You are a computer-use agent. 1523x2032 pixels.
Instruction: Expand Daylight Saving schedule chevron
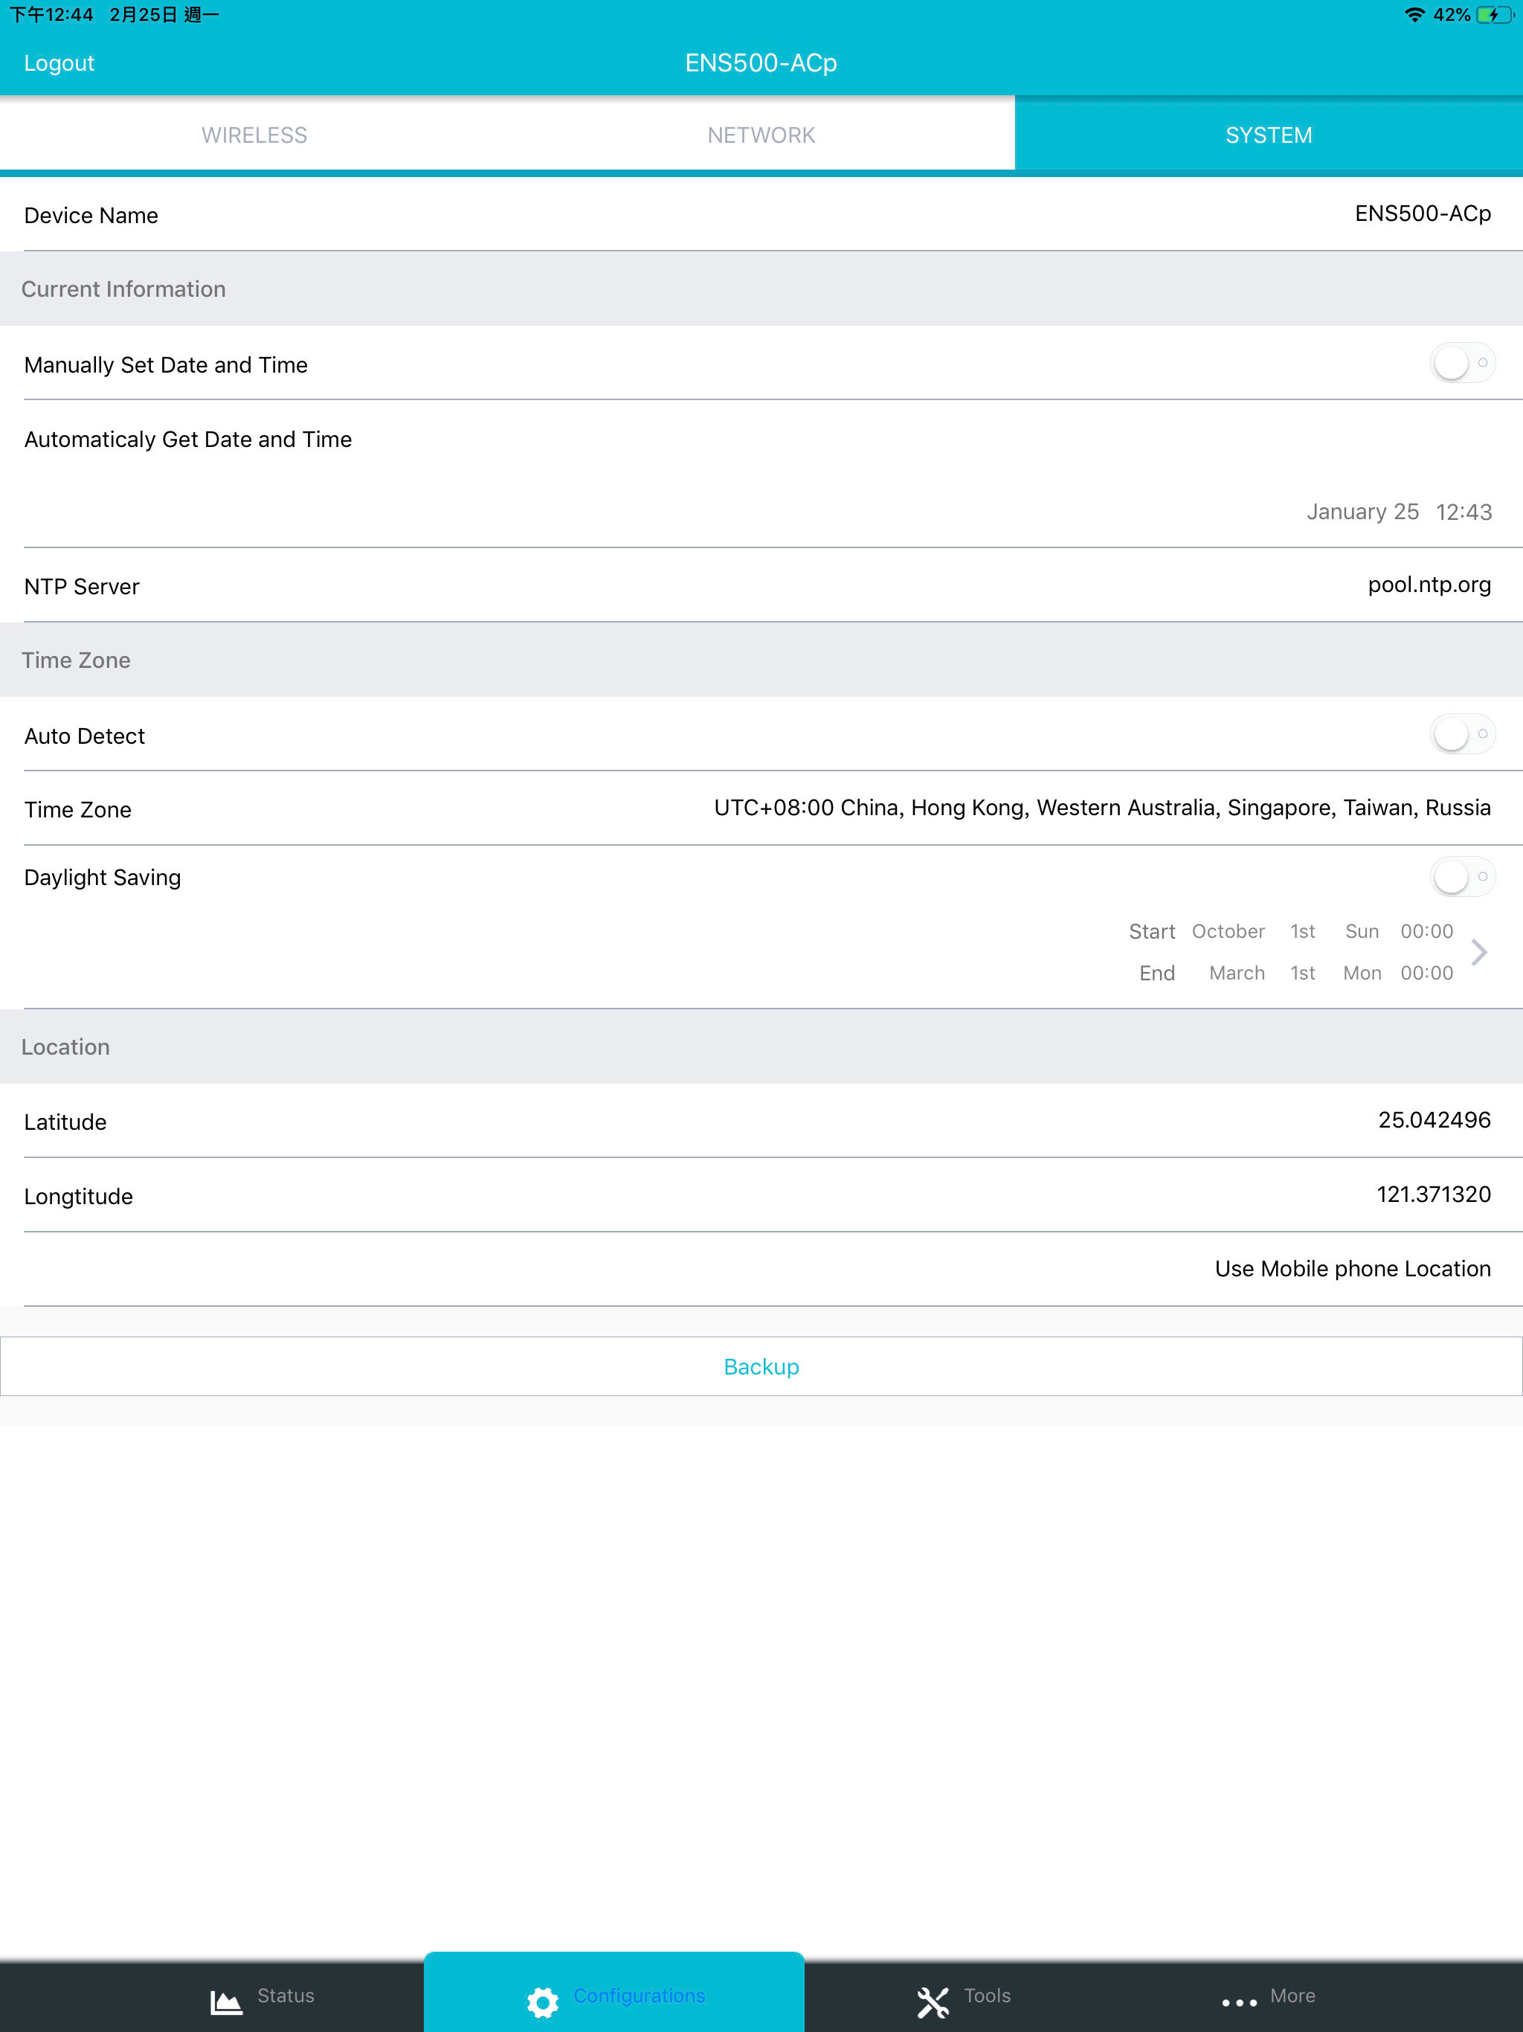coord(1479,952)
